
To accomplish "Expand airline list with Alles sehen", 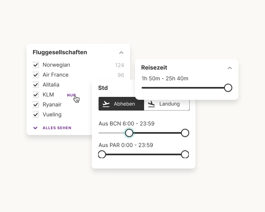I will pyautogui.click(x=57, y=128).
